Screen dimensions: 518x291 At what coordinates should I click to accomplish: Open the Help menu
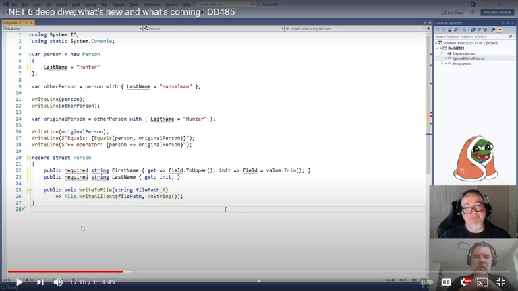187,5
